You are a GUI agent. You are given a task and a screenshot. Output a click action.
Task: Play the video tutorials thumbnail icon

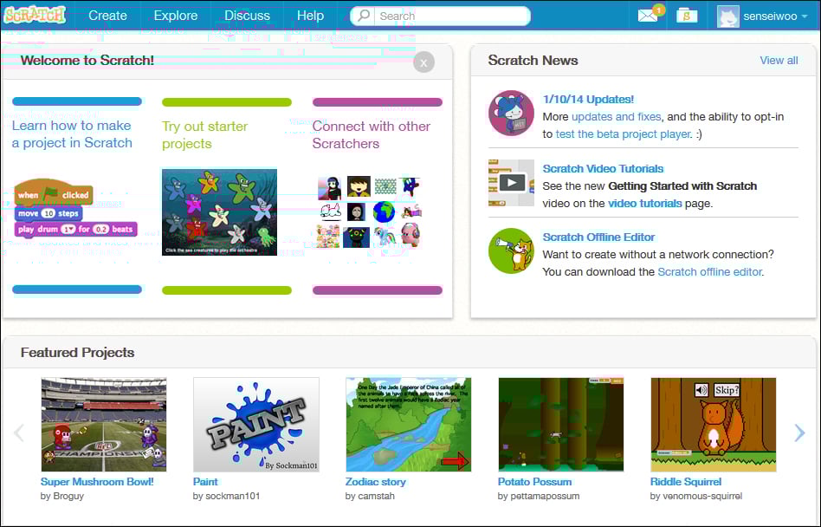[511, 183]
